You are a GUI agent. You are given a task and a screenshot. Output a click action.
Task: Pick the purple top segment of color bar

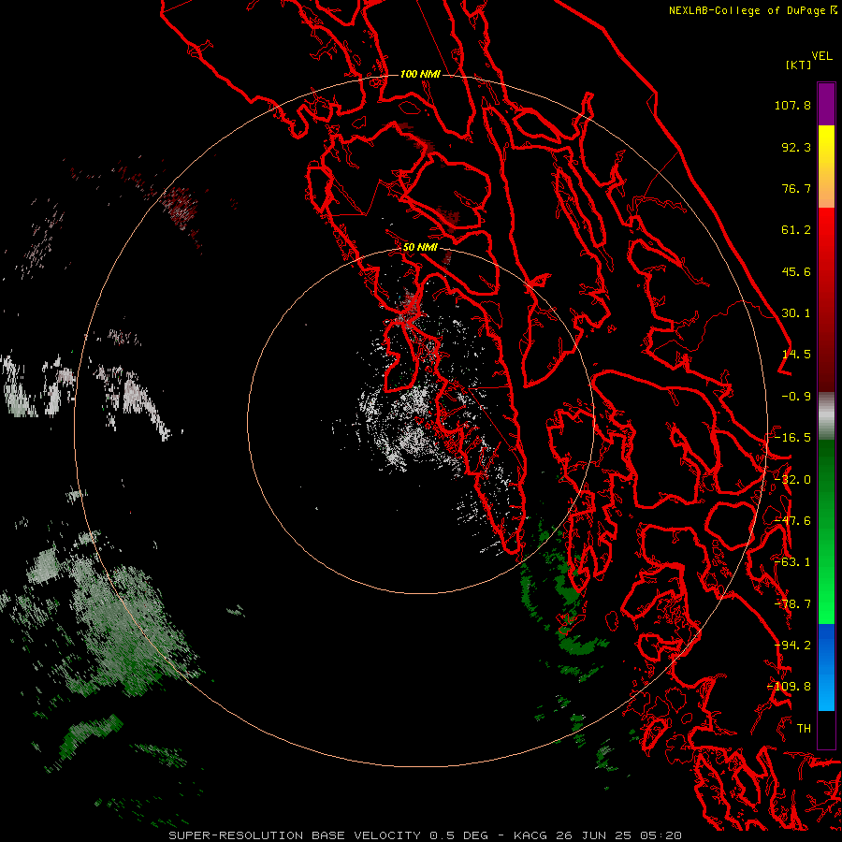point(826,104)
